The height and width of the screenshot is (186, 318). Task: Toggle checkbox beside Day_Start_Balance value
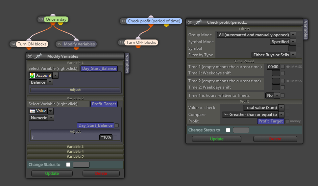coord(117,125)
